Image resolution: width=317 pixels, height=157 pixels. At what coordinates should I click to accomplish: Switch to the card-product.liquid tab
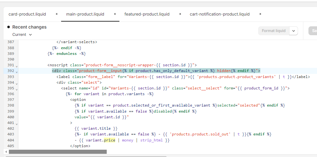click(27, 14)
